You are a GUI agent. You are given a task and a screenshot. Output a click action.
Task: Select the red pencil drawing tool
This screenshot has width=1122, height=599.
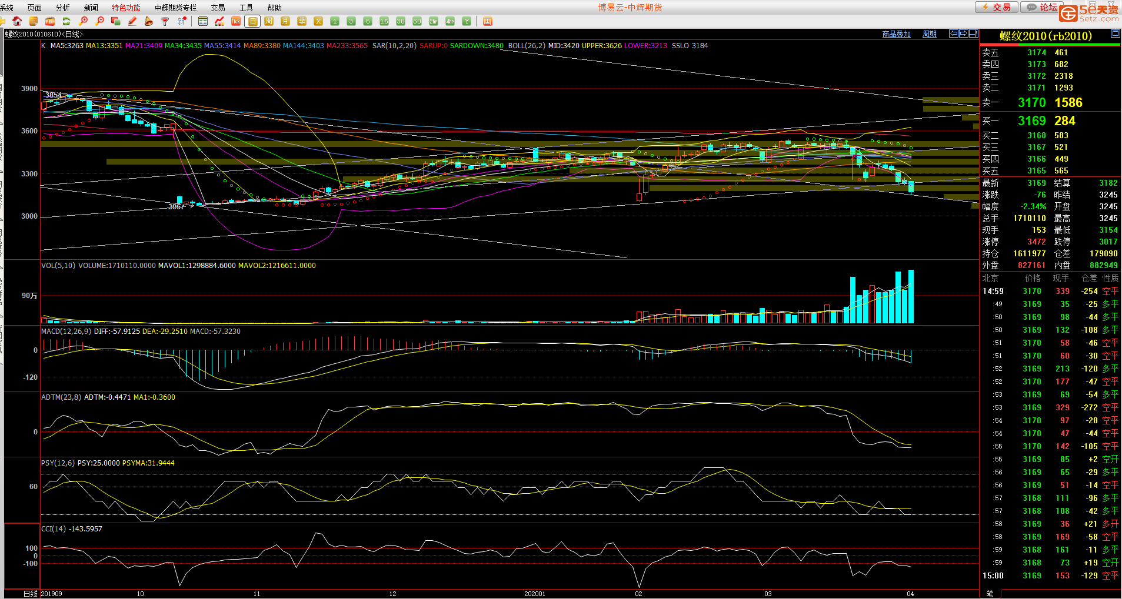[132, 21]
